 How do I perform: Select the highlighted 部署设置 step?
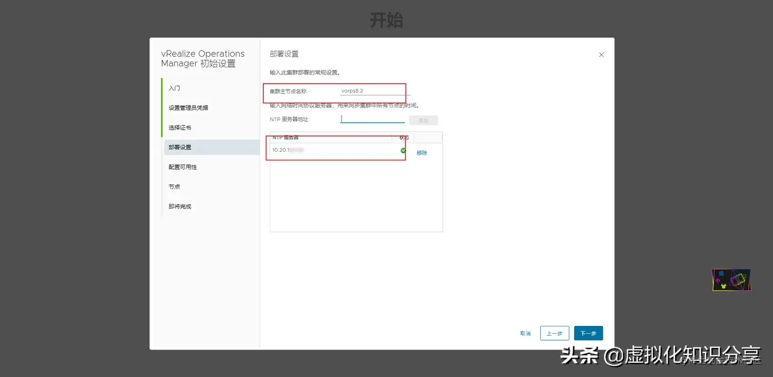pyautogui.click(x=181, y=147)
